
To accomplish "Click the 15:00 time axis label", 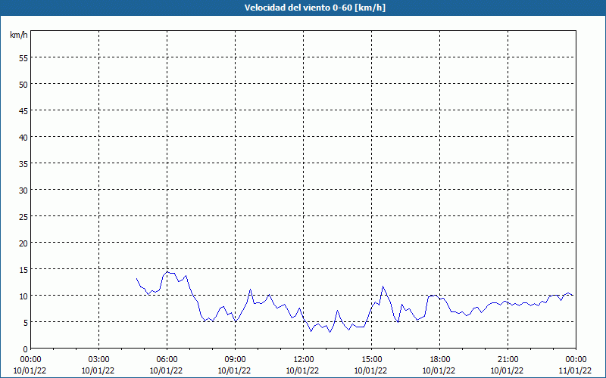I will tap(371, 360).
